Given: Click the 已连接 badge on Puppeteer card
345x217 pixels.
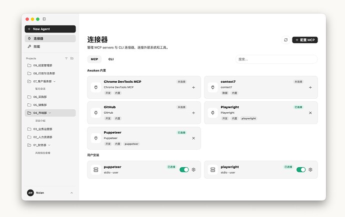Looking at the screenshot, I should click(181, 133).
